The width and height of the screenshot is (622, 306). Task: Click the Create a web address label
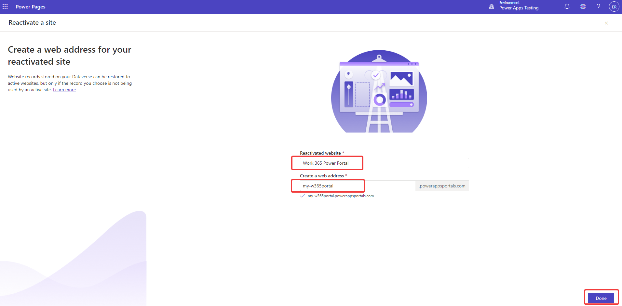click(322, 176)
